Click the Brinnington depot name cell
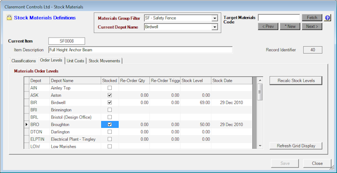The image size is (337, 173). (75, 109)
